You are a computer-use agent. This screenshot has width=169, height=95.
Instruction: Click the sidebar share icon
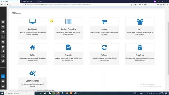pyautogui.click(x=3, y=51)
